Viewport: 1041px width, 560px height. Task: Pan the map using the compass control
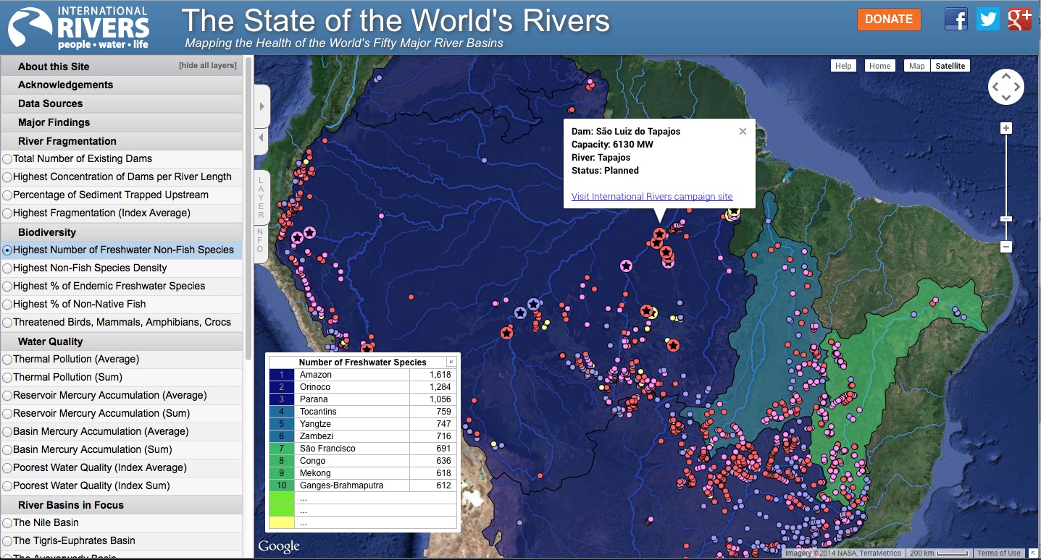pos(1006,88)
